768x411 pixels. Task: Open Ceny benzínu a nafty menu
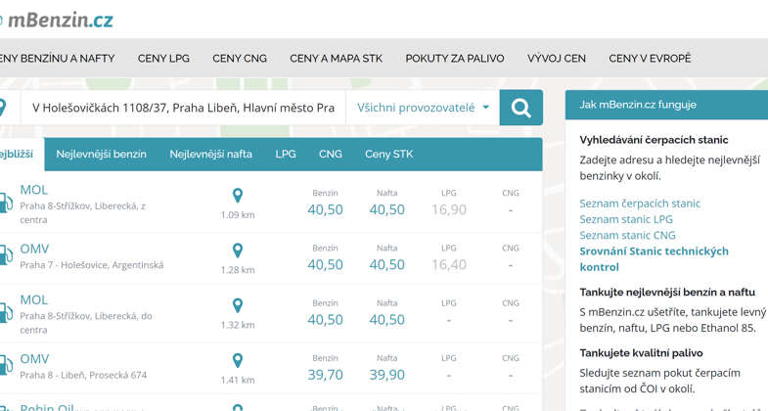click(x=58, y=59)
